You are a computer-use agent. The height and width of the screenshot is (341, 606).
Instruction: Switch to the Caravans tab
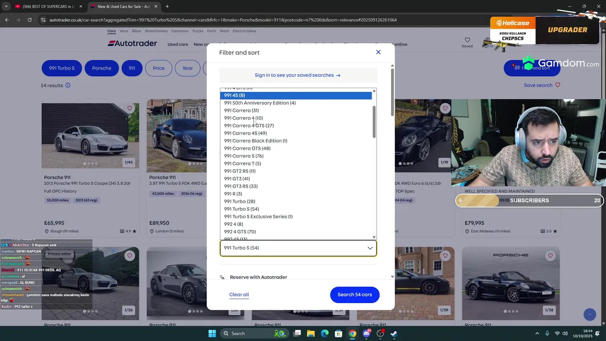[180, 31]
